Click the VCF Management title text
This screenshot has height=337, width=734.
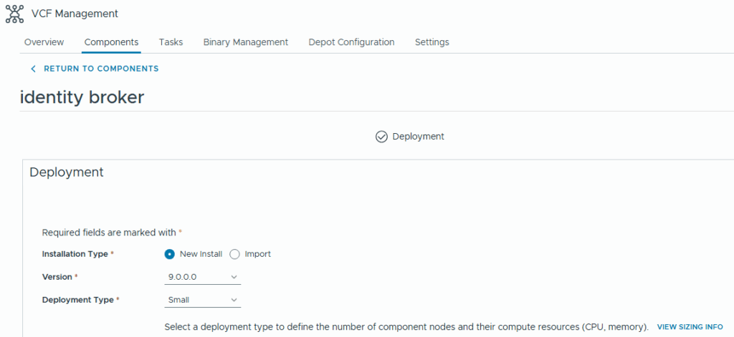[75, 14]
